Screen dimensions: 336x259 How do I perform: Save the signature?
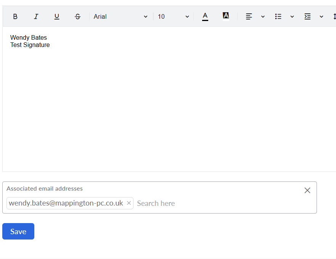[18, 231]
